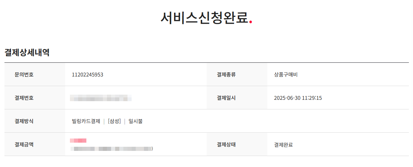The width and height of the screenshot is (413, 167).
Task: Click the 결제금액 label cell
Action: [35, 144]
